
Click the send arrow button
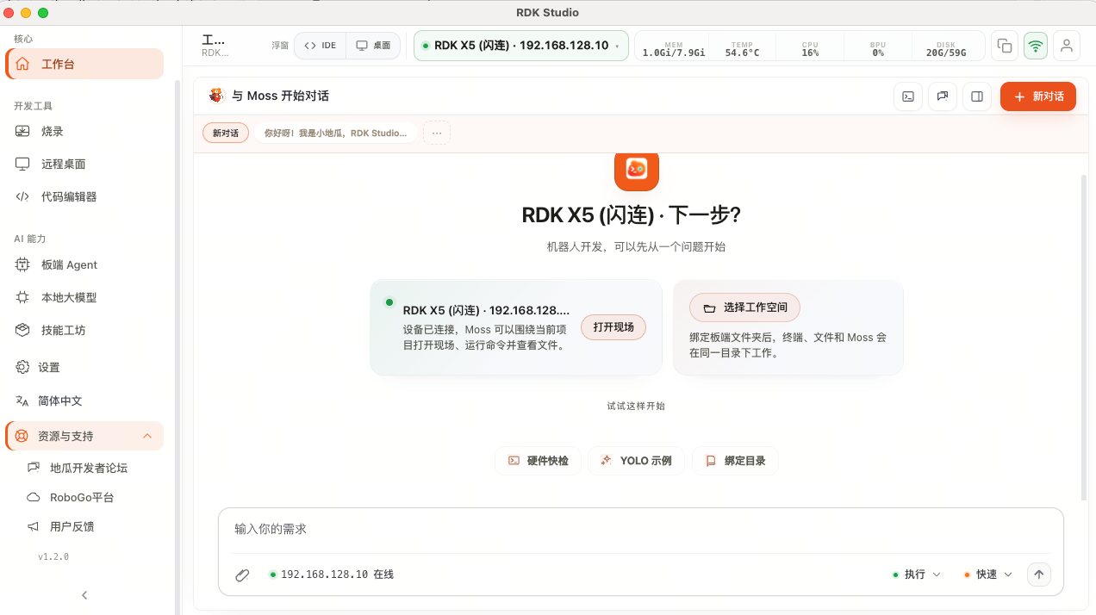click(x=1039, y=575)
